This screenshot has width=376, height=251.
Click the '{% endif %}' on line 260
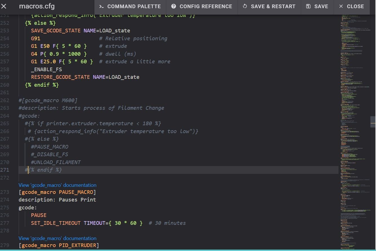[42, 85]
